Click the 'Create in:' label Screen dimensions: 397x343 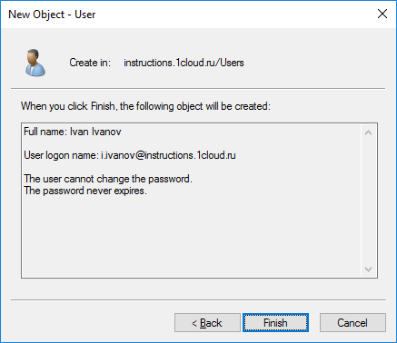(x=90, y=63)
